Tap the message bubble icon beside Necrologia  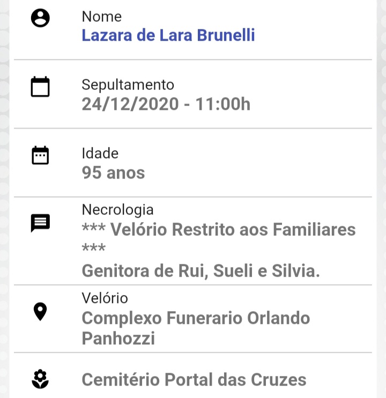(40, 223)
